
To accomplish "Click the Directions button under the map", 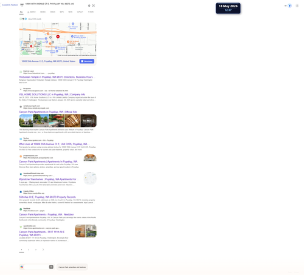I will pyautogui.click(x=87, y=61).
